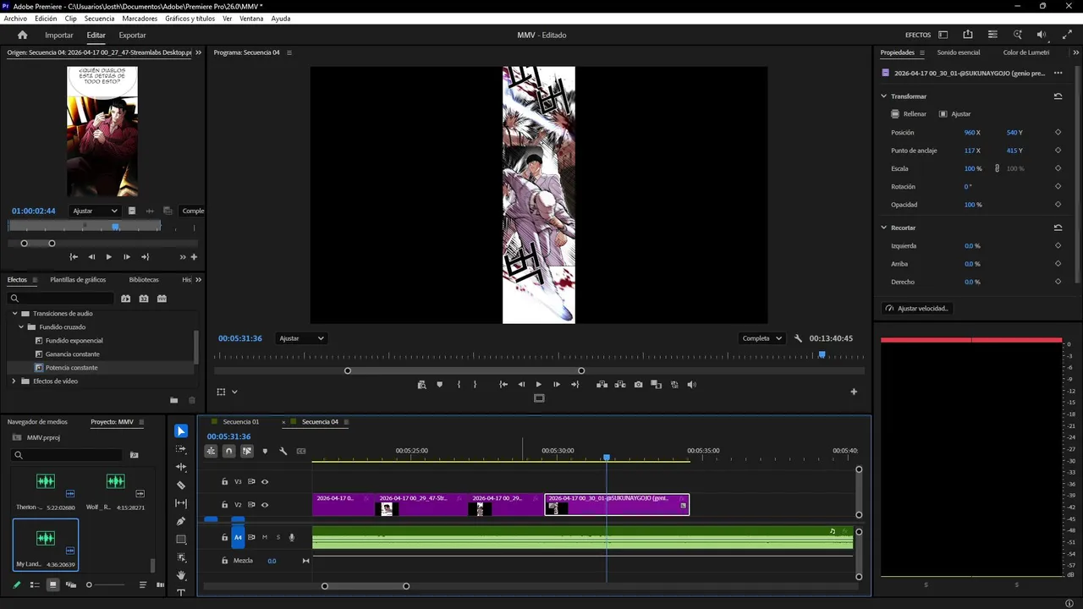Click the project thumbnail size slider
This screenshot has width=1083, height=609.
coord(106,584)
